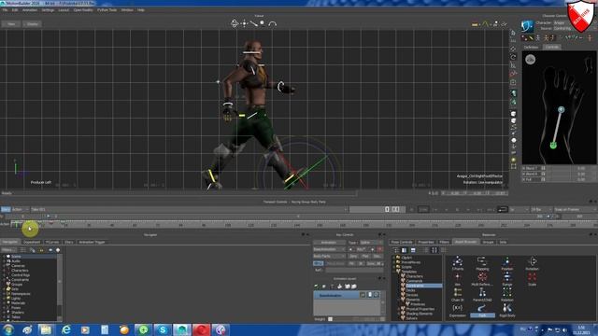This screenshot has width=598, height=336.
Task: Expand the Cameras node in Navigator
Action: click(4, 266)
